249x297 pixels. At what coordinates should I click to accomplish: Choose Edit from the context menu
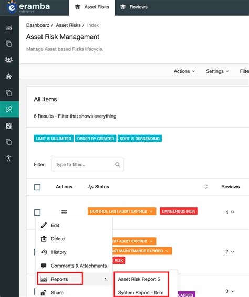pos(74,225)
